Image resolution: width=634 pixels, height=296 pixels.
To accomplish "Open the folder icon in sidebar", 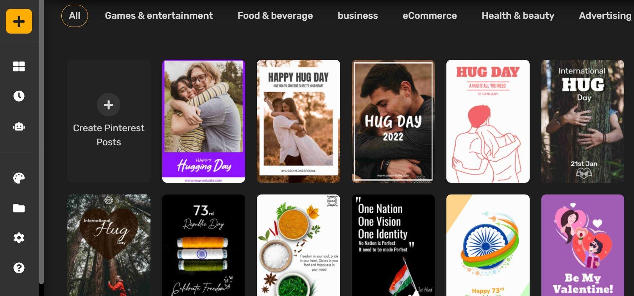I will pyautogui.click(x=19, y=208).
